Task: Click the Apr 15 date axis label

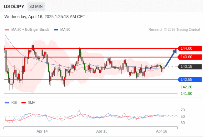Action: [102, 131]
